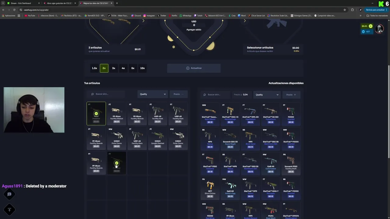The height and width of the screenshot is (219, 390).
Task: Expand the hidden bookmarks overflow chevron
Action: click(x=360, y=16)
